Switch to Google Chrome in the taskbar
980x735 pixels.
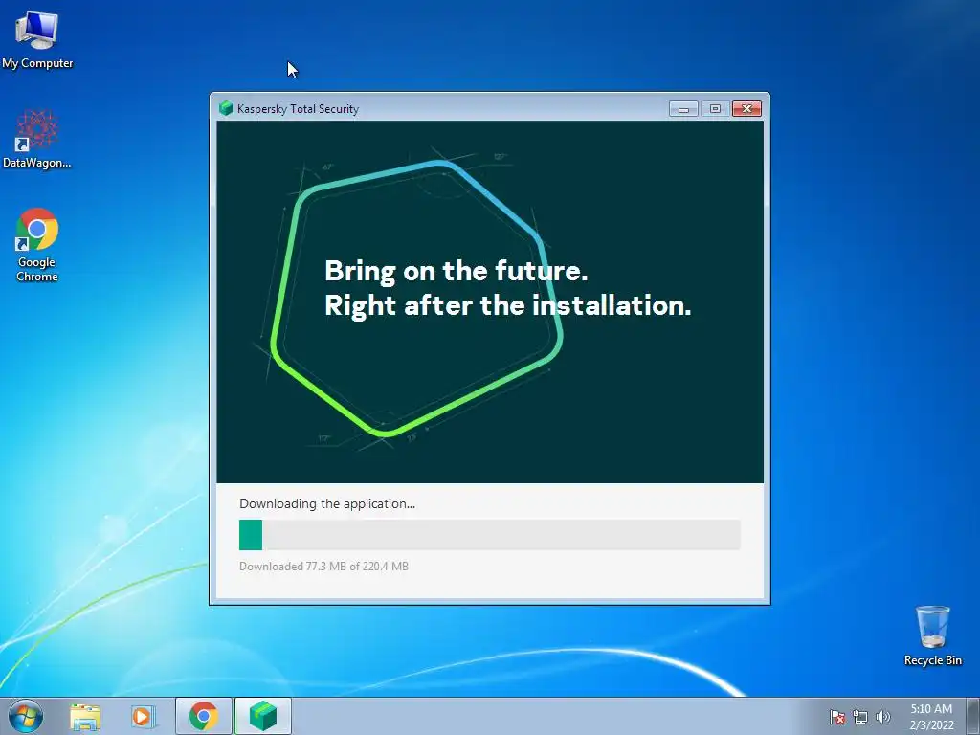[203, 716]
